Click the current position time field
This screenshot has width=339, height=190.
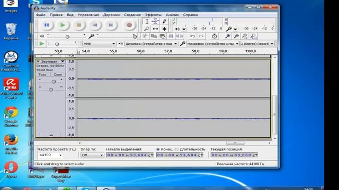click(x=234, y=155)
